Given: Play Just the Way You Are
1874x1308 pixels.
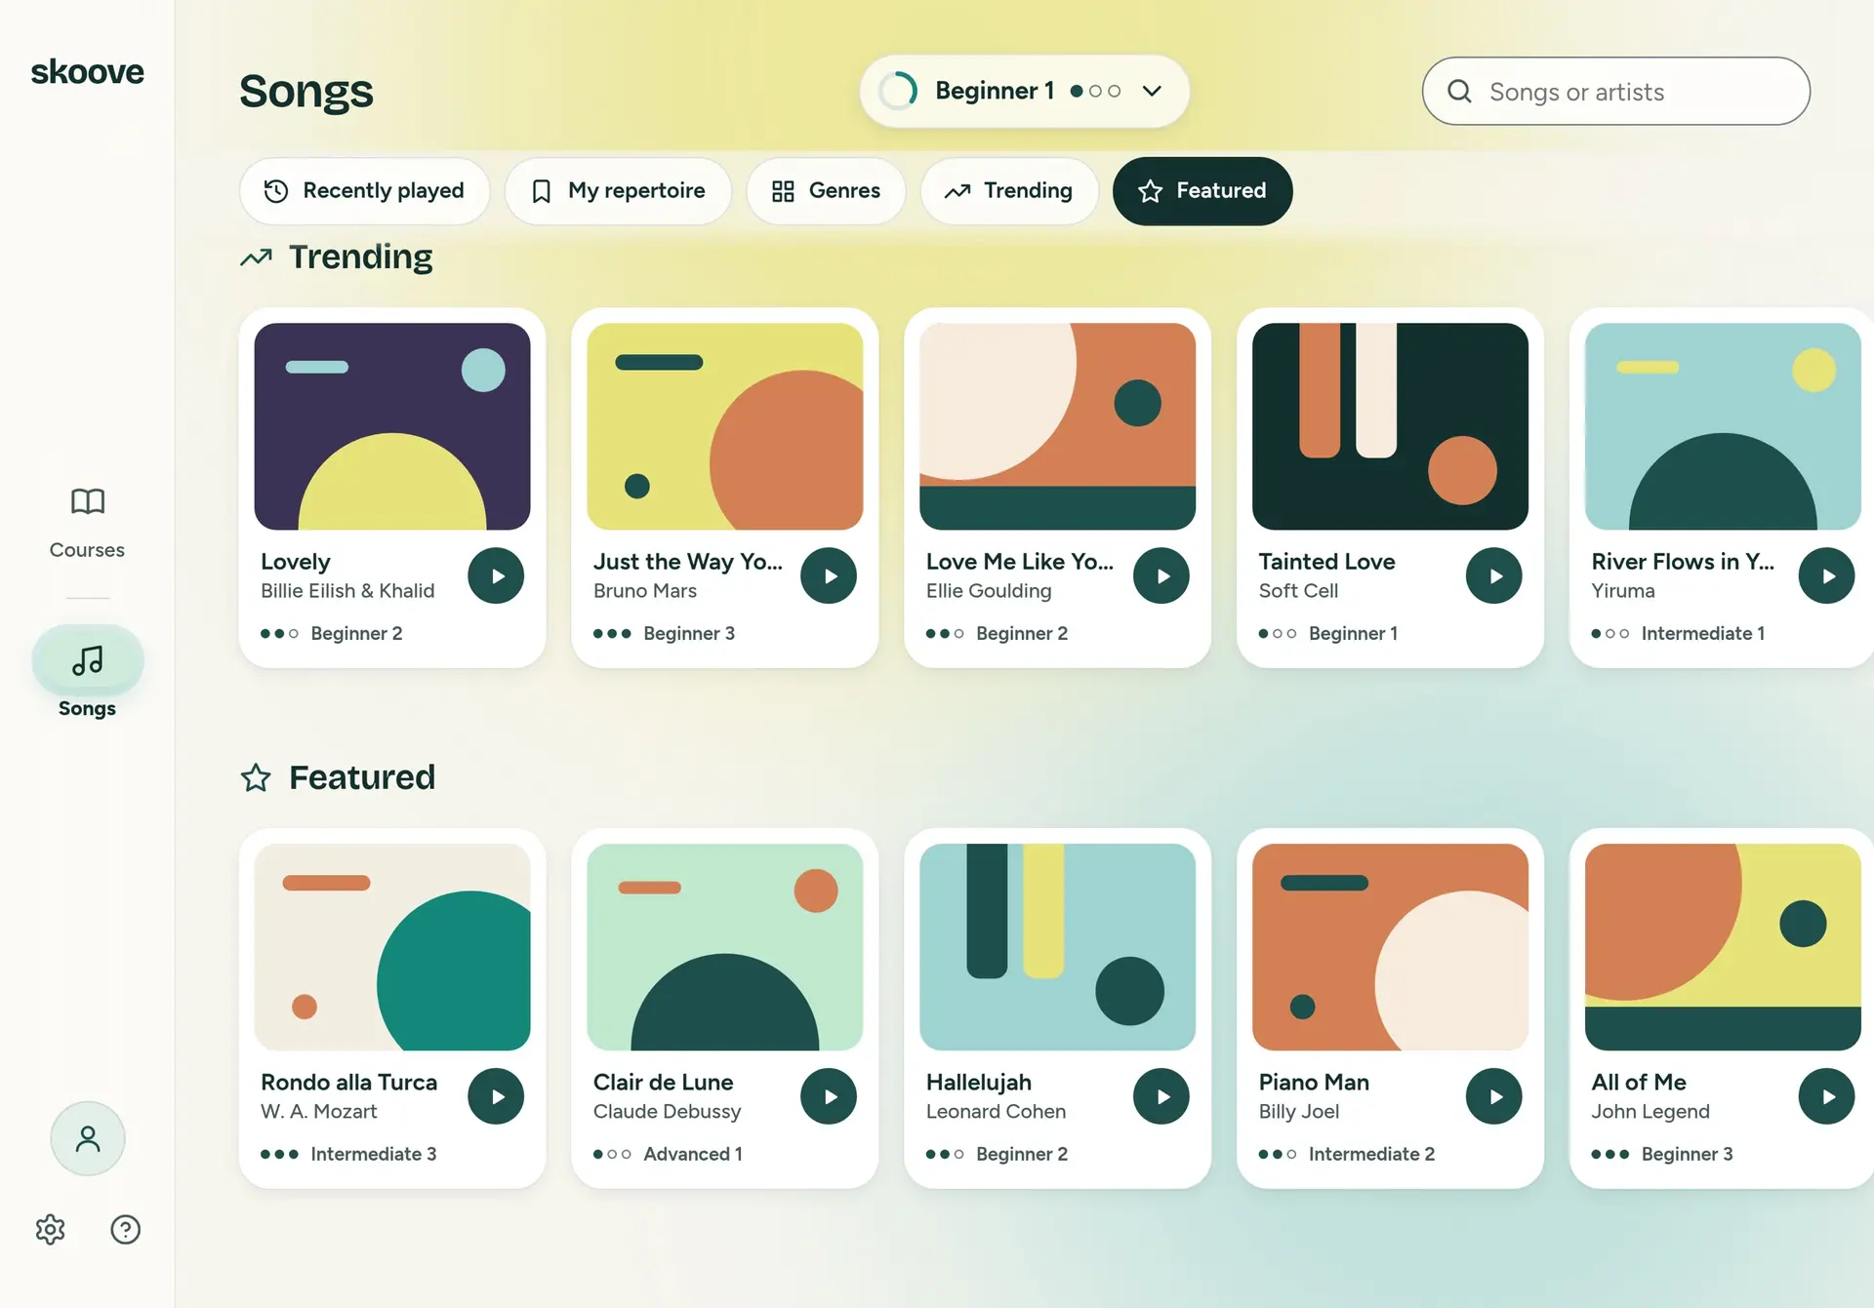Looking at the screenshot, I should 829,575.
